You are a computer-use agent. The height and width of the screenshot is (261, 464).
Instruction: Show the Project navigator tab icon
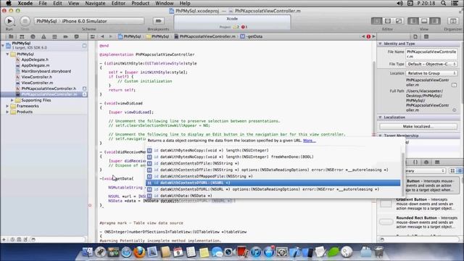pos(11,37)
